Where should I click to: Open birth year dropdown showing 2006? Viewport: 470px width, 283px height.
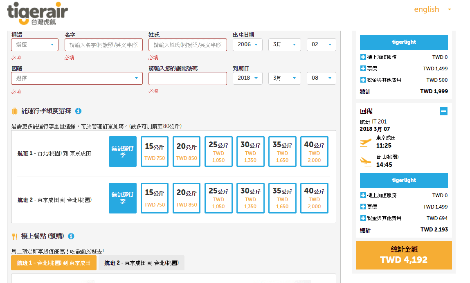247,45
